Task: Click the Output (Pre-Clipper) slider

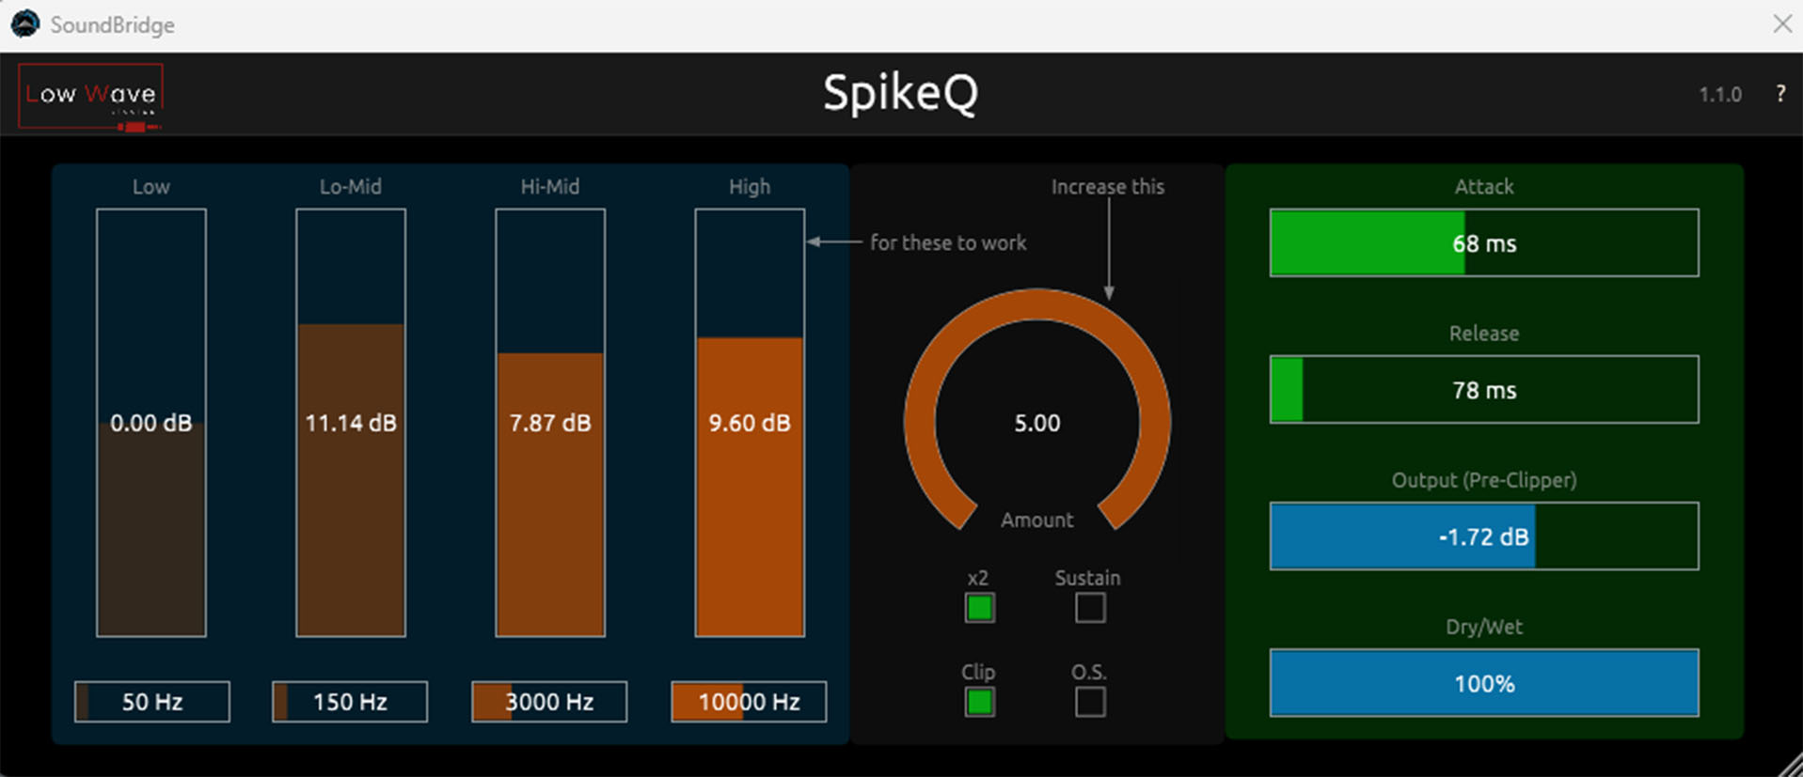Action: click(x=1484, y=536)
